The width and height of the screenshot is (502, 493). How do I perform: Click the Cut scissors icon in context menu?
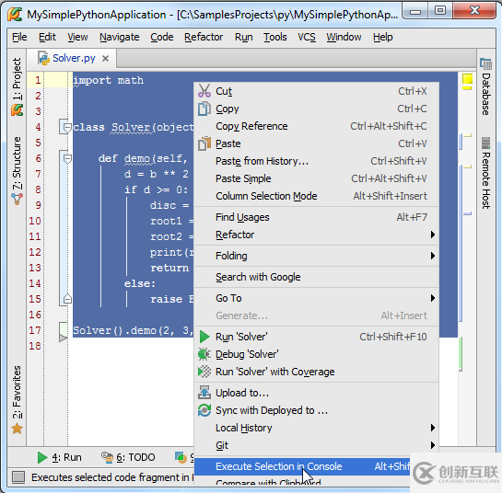point(204,91)
